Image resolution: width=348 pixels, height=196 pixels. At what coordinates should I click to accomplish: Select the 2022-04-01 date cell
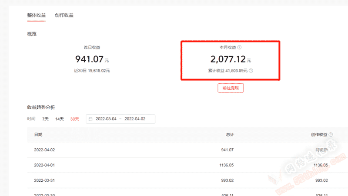pos(44,165)
